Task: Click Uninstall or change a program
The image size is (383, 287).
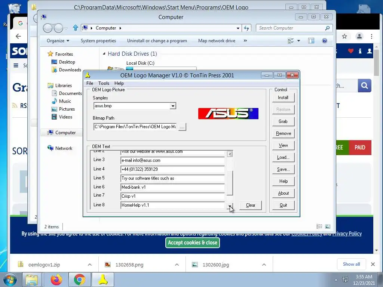Action: pos(157,41)
